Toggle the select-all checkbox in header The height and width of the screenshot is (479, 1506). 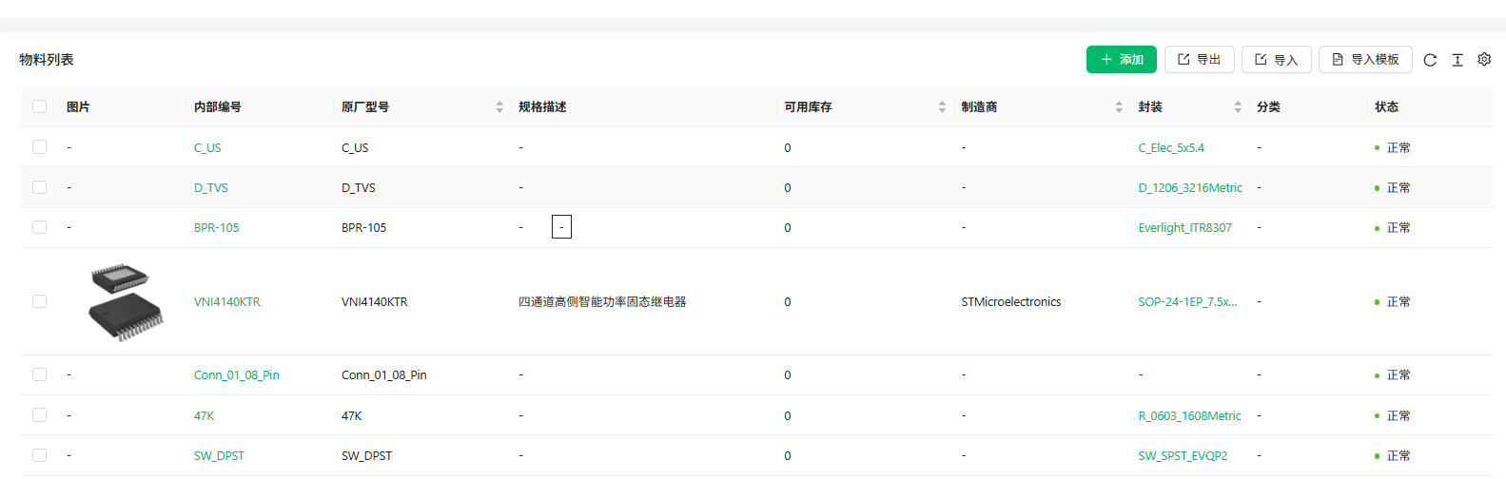(x=39, y=106)
